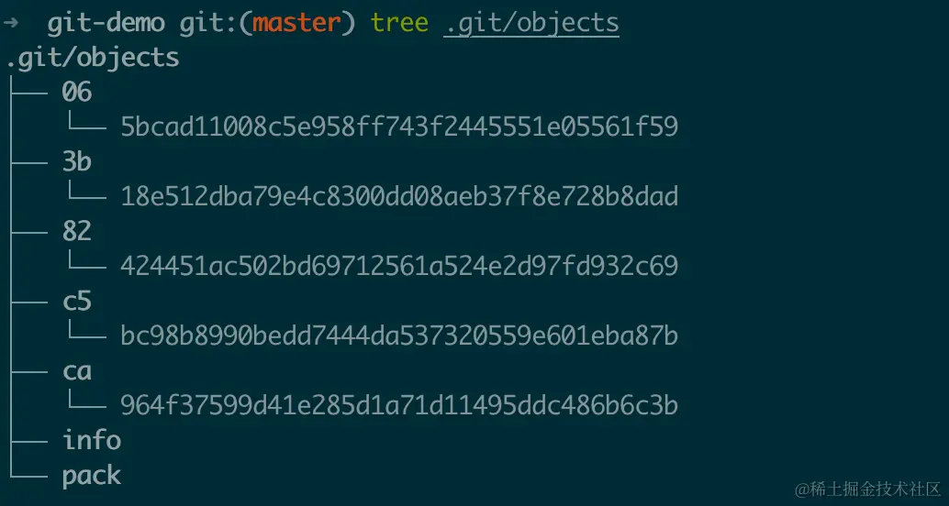Click object file bc98b8990bedd7444da537320559e601eba87b

[x=399, y=335]
